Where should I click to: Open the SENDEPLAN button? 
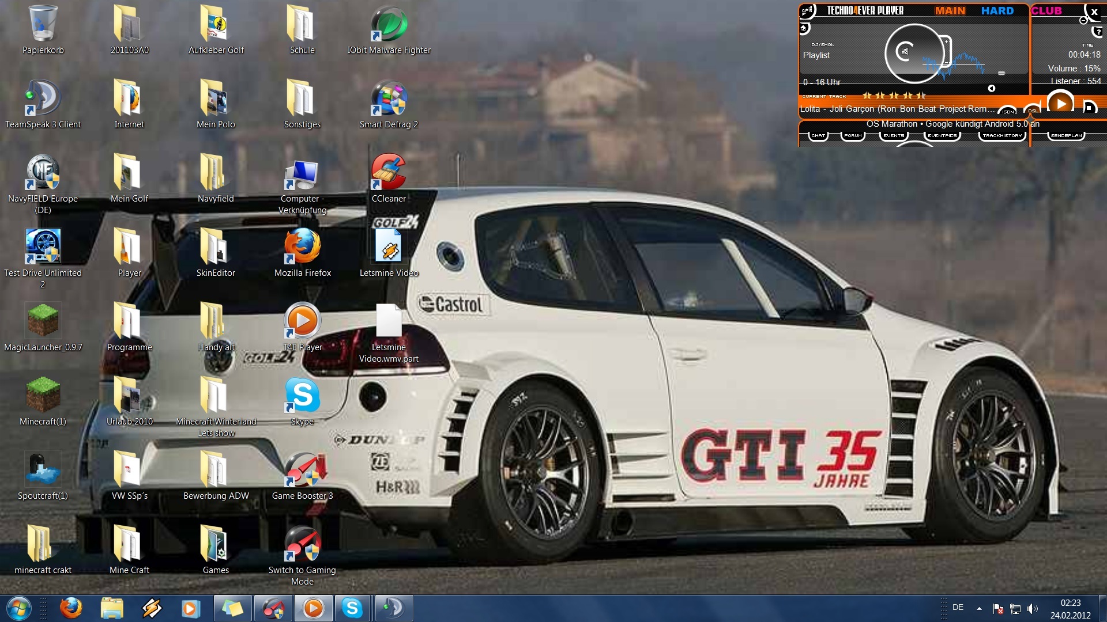pos(1066,136)
